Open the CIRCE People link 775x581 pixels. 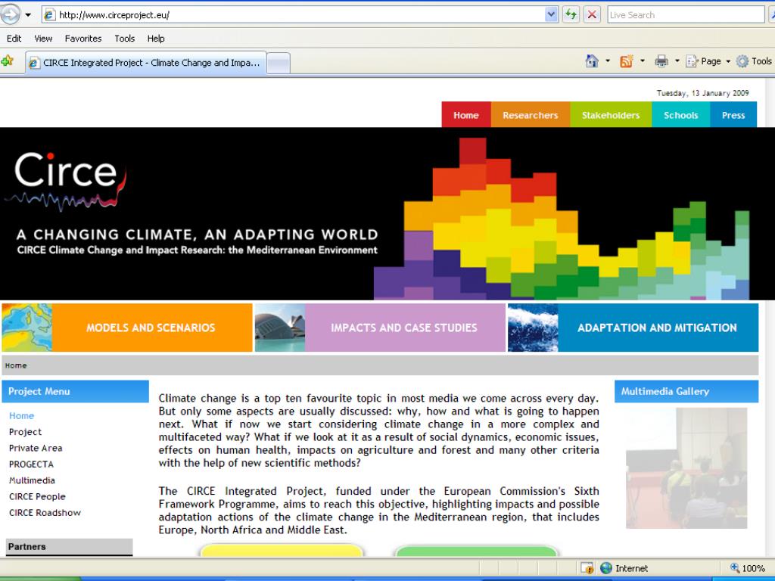[37, 496]
